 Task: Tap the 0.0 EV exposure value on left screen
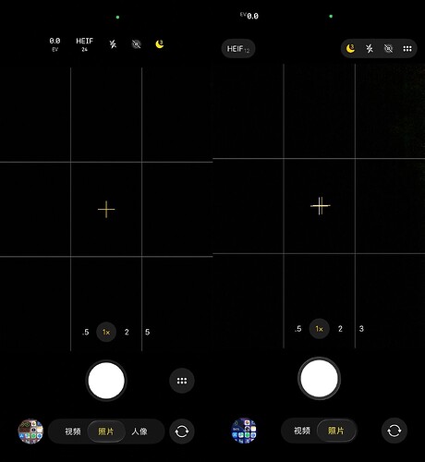55,44
